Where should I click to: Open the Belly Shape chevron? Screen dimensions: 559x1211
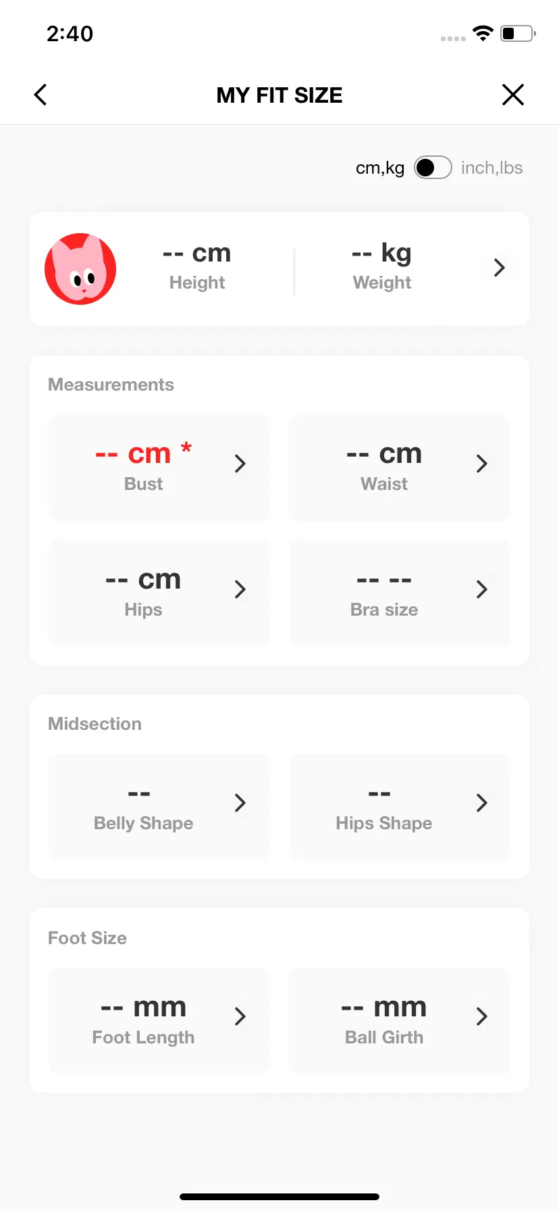[240, 803]
